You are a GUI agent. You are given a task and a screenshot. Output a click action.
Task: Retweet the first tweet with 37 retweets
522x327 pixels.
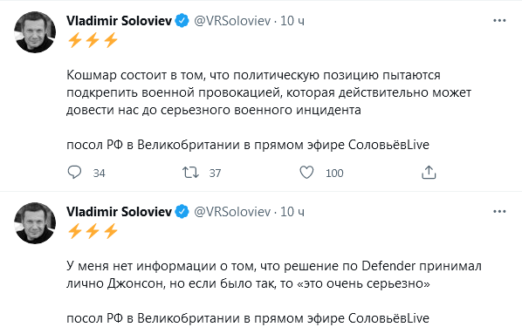point(190,173)
